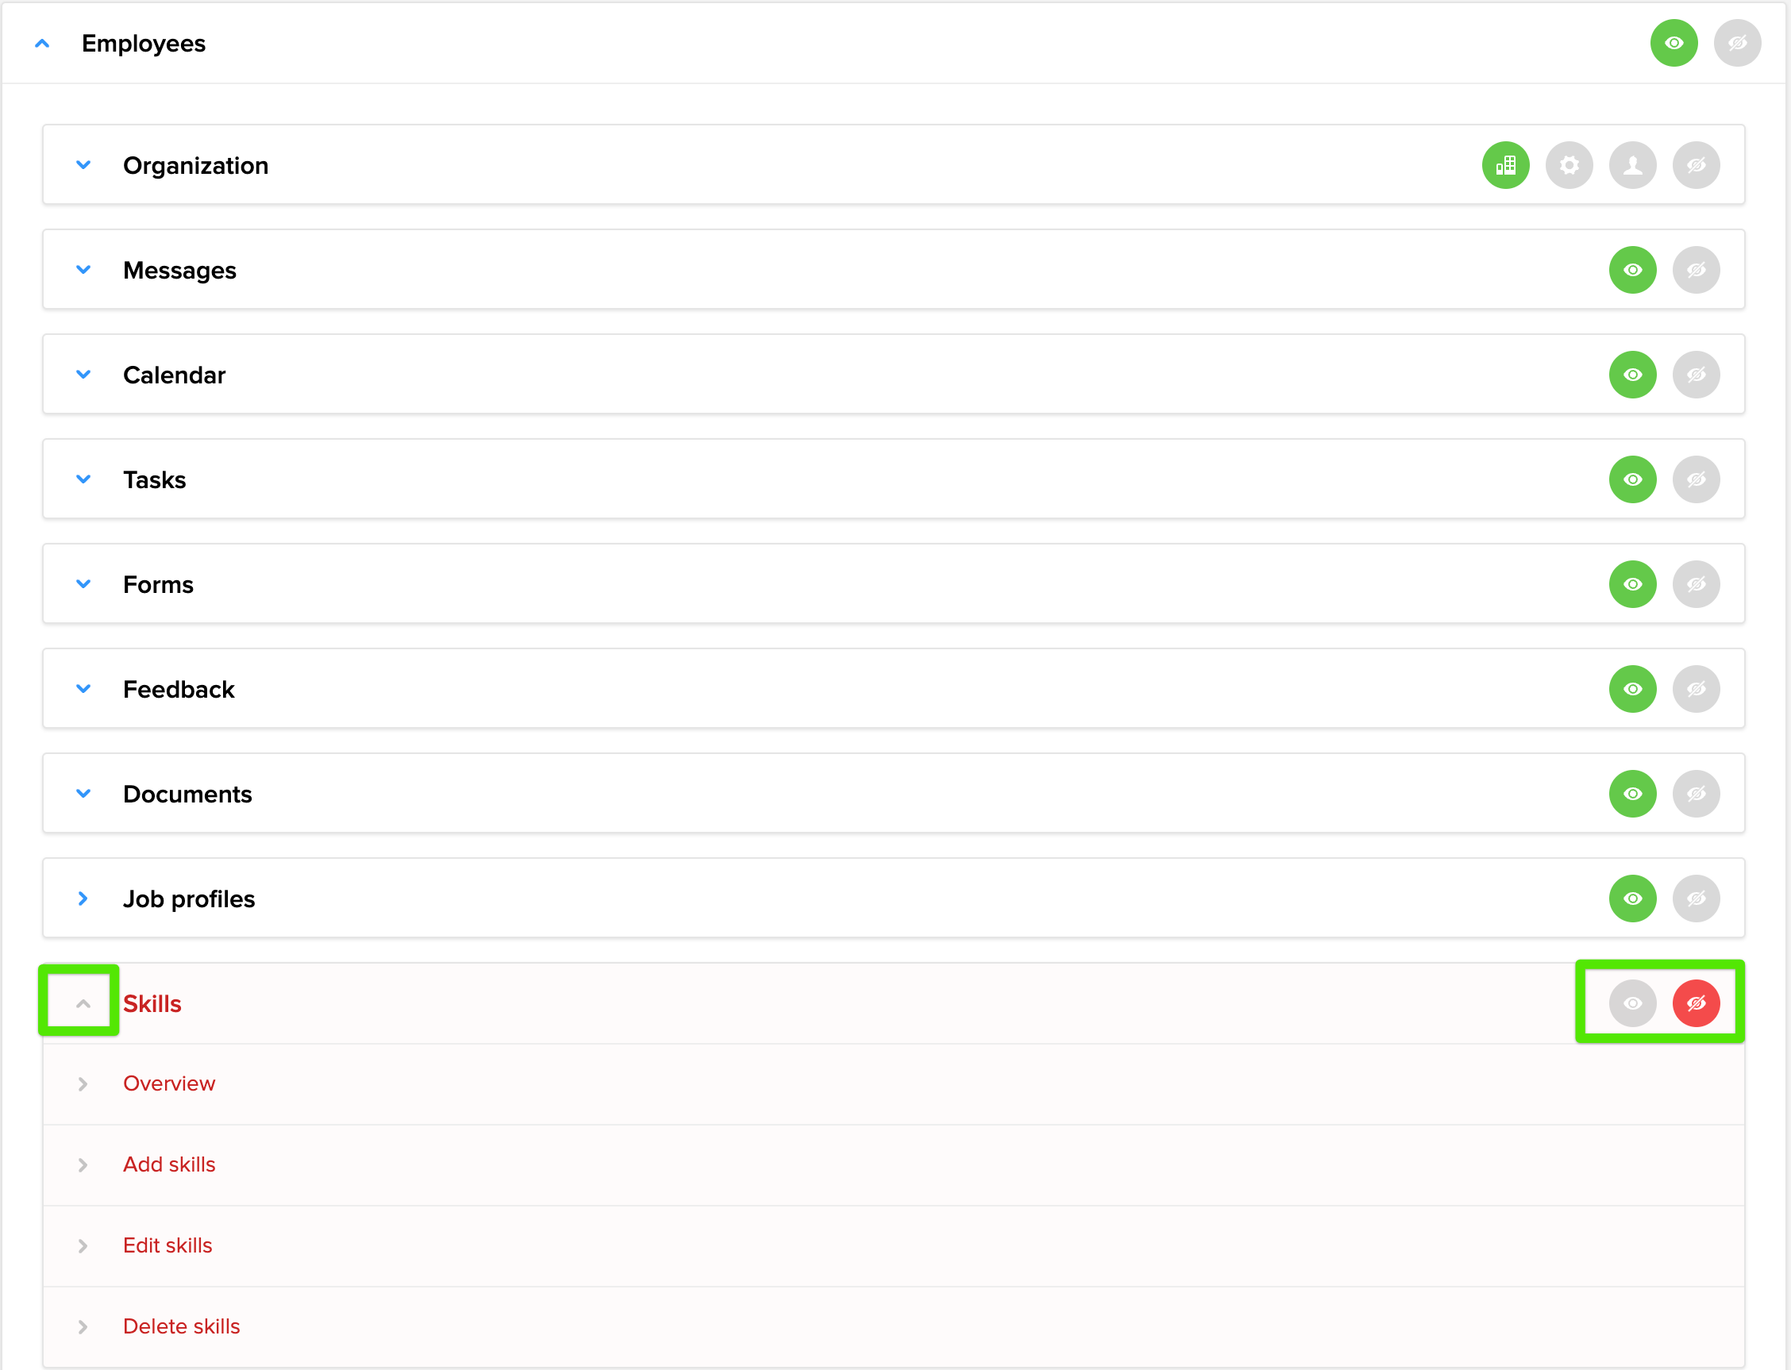Click the Calendar hidden crossed-eye icon
Screen dimensions: 1791x1370
click(1696, 375)
